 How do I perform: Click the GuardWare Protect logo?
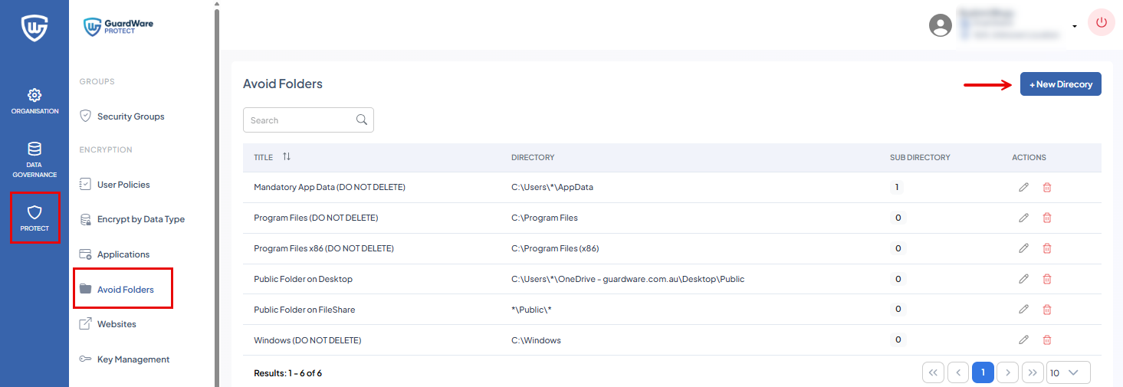[x=119, y=27]
